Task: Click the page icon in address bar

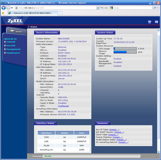Action: pyautogui.click(x=17, y=8)
